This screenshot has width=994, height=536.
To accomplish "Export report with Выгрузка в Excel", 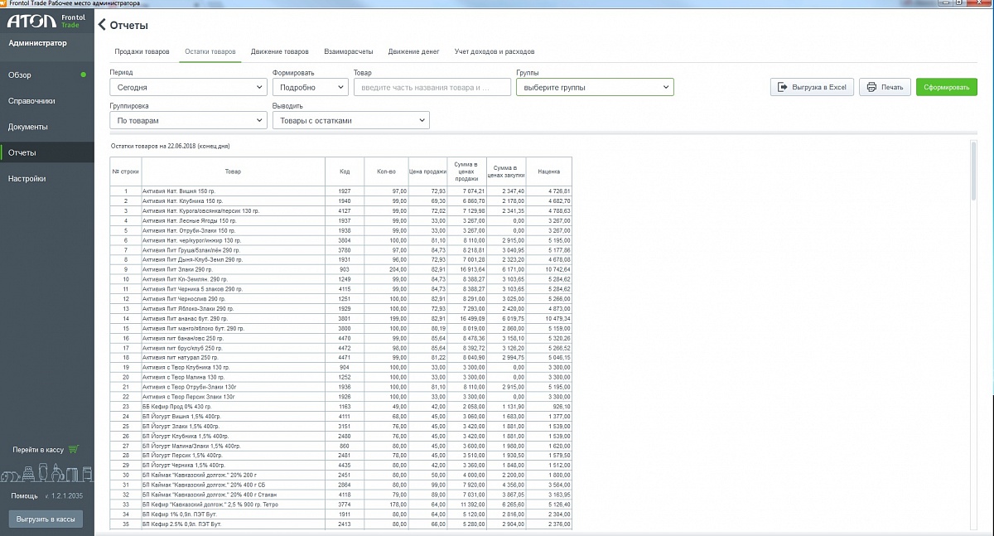I will (811, 87).
